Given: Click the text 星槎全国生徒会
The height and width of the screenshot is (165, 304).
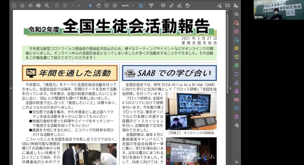Looking at the screenshot, I should pyautogui.click(x=199, y=43).
